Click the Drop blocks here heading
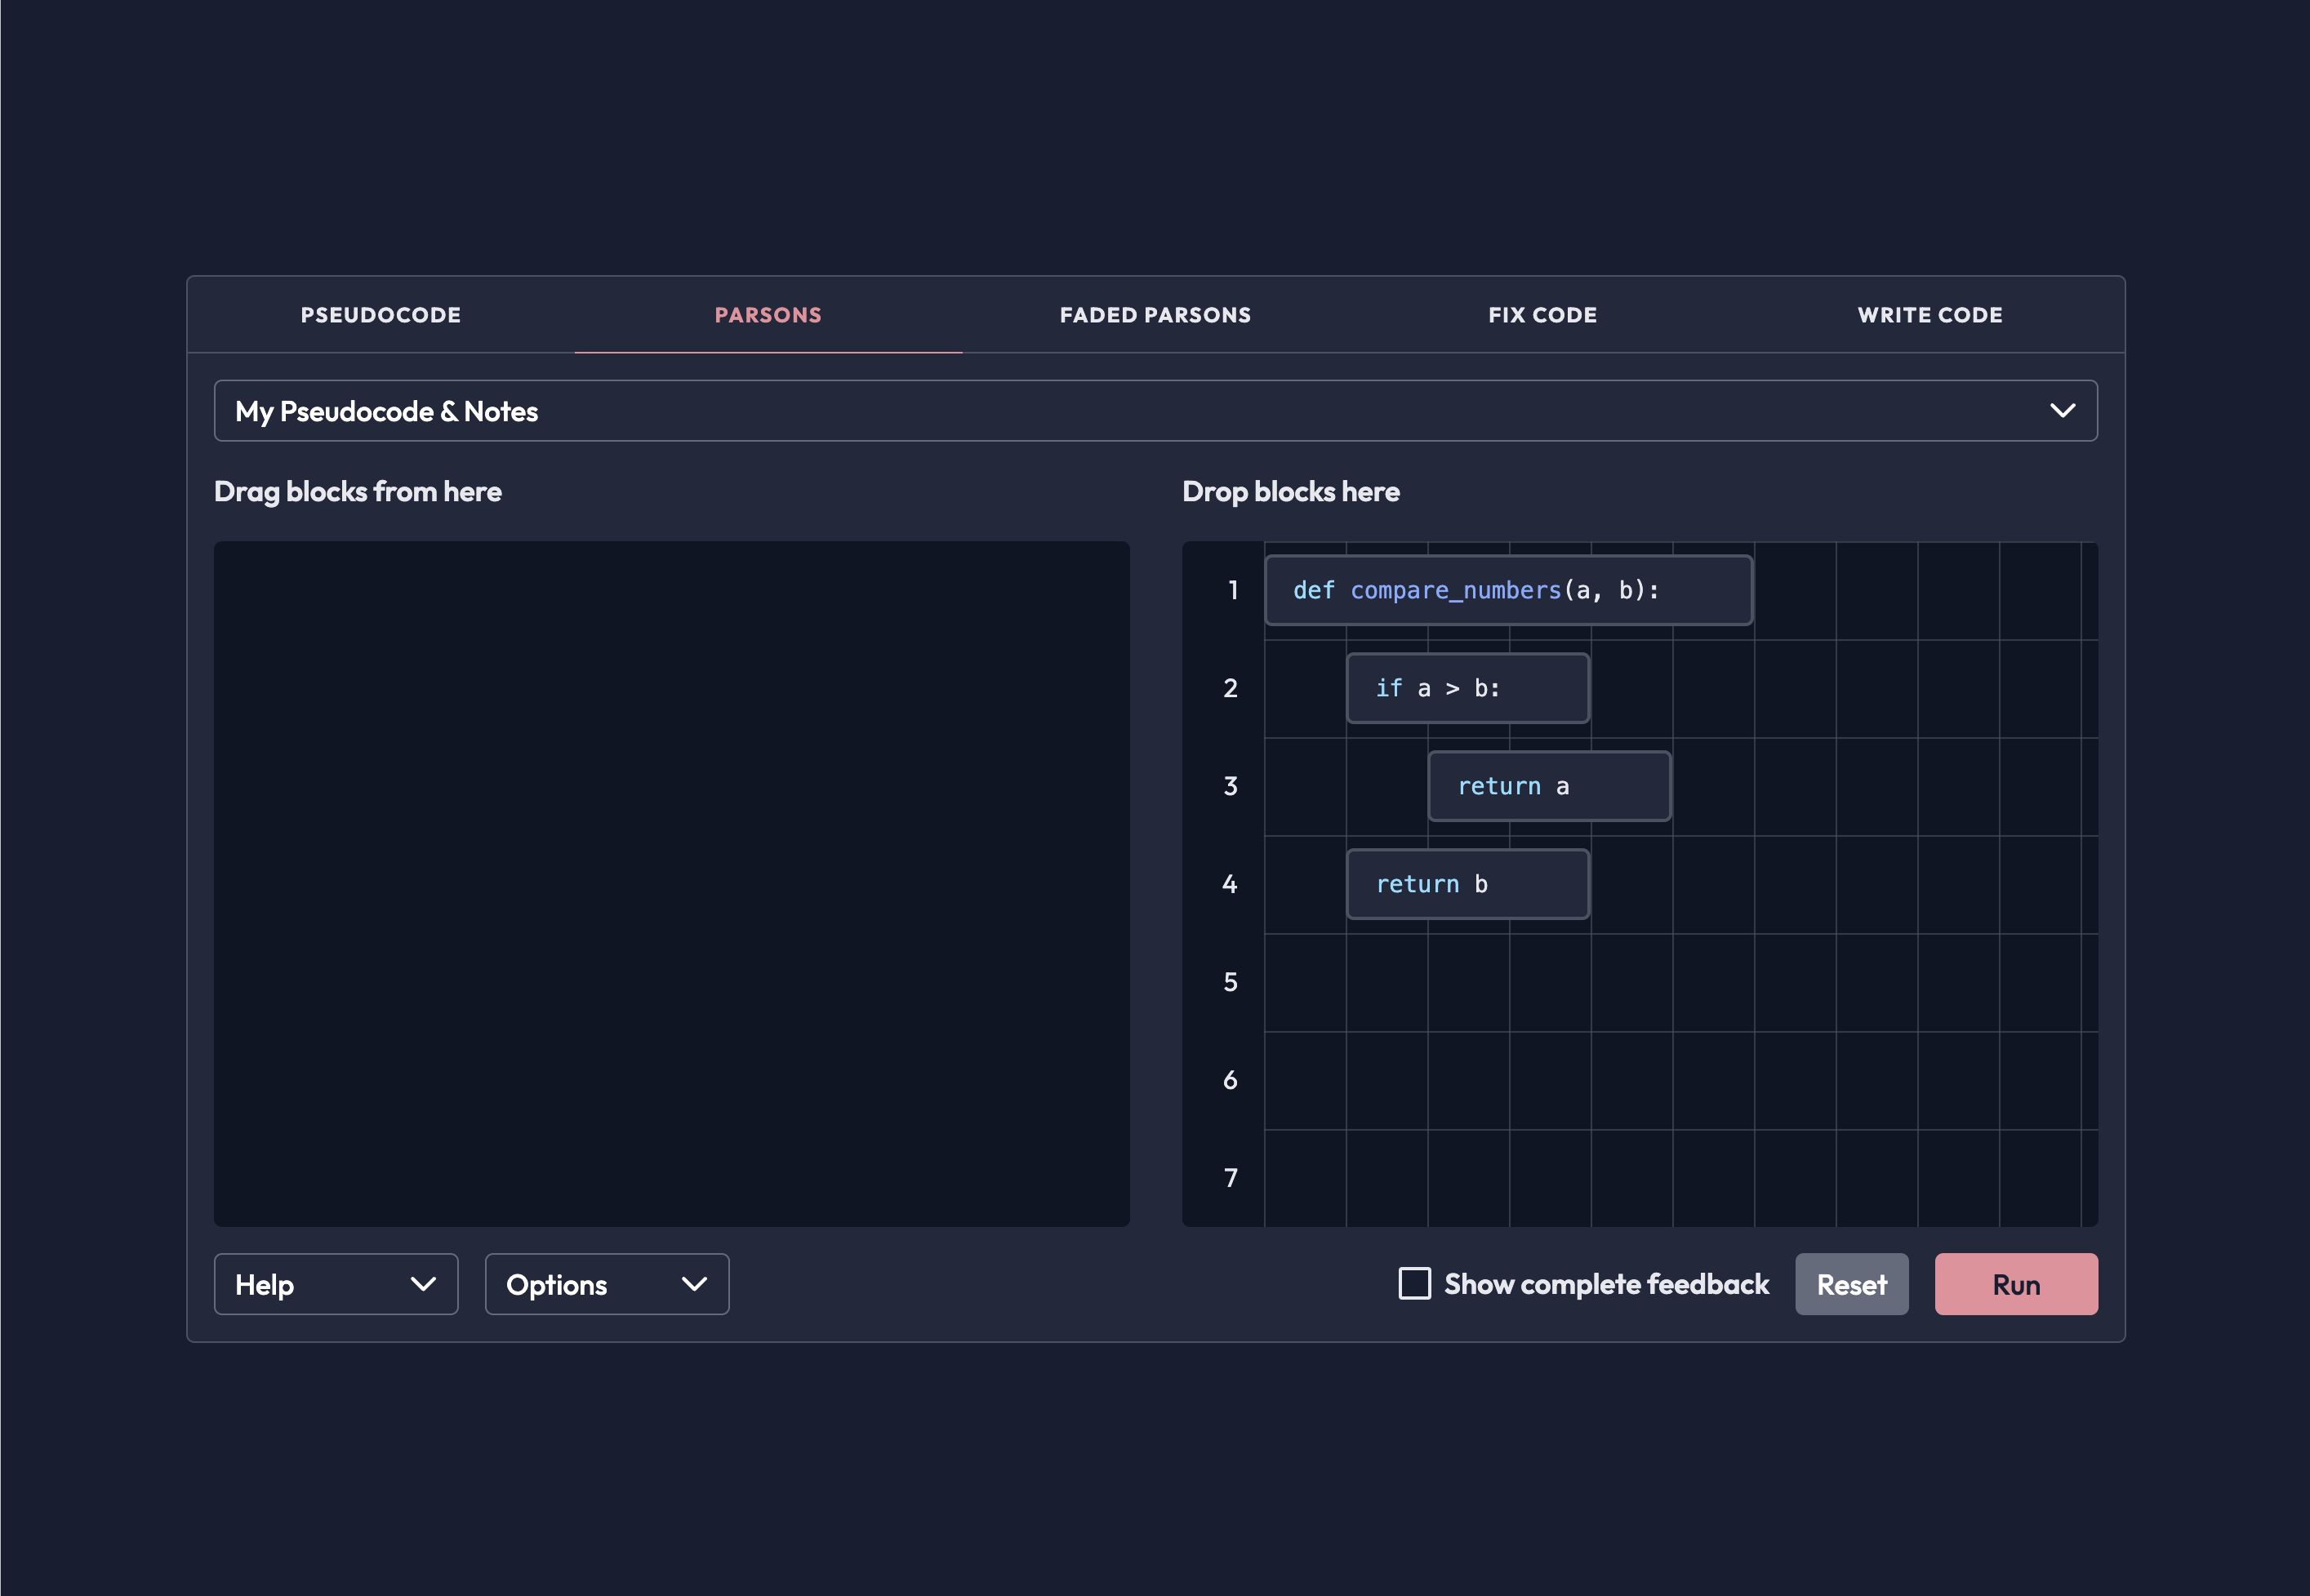Image resolution: width=2310 pixels, height=1596 pixels. click(x=1291, y=492)
